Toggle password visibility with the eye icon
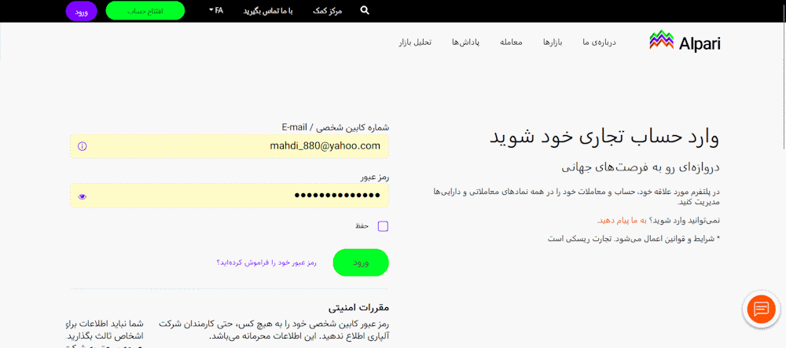This screenshot has width=786, height=348. click(83, 197)
